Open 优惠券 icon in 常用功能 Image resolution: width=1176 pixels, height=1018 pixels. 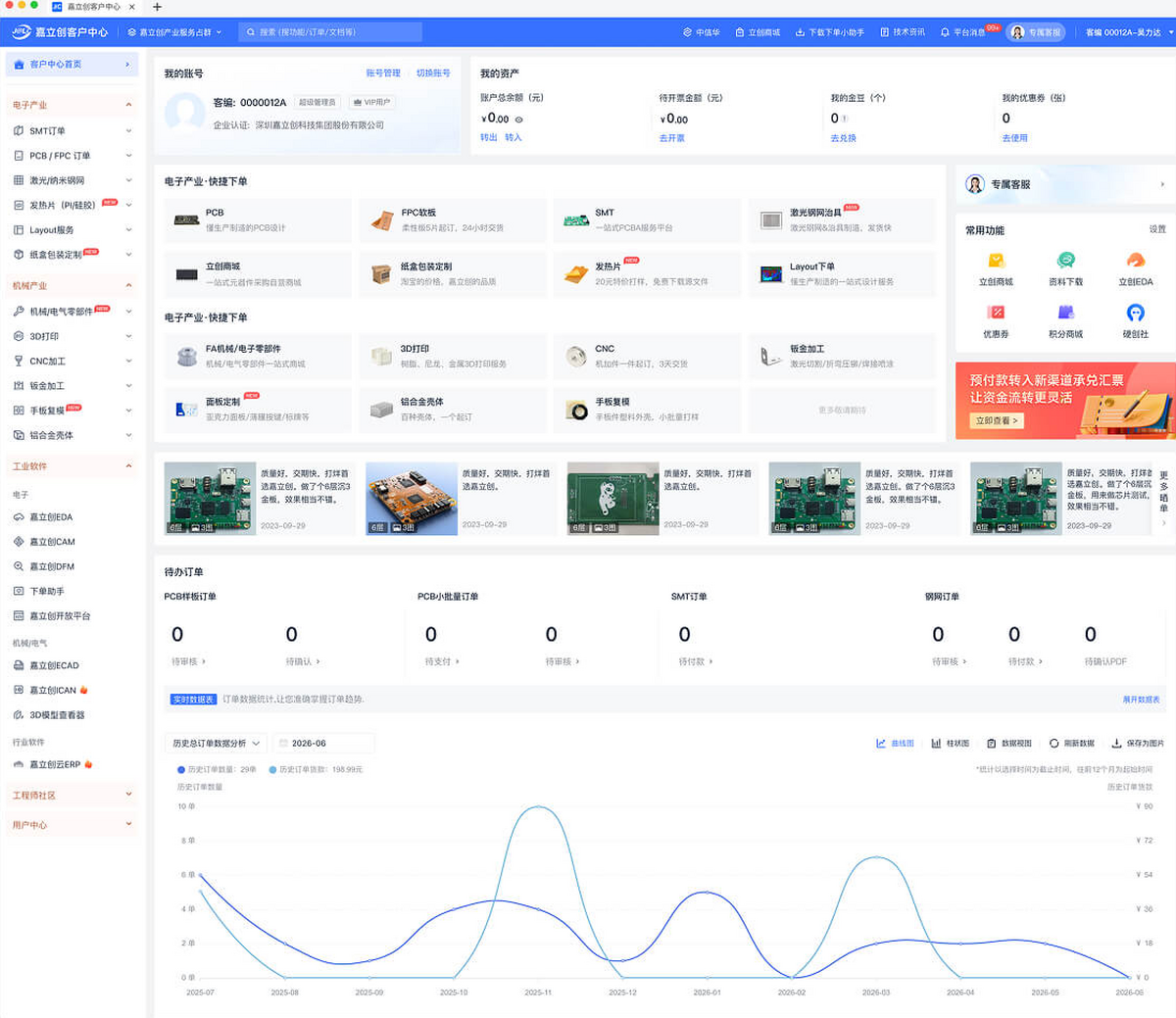(996, 313)
